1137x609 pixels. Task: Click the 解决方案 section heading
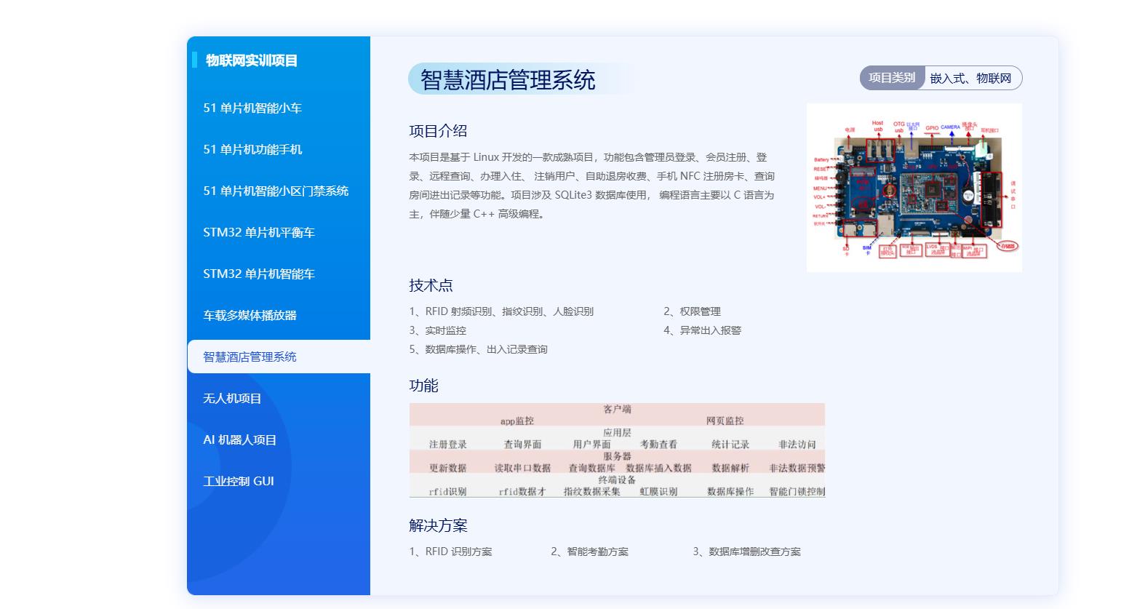tap(438, 525)
